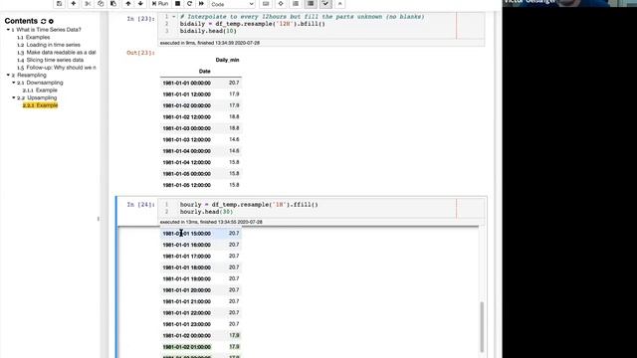Collapse the 2.2 Upsampling section
Image resolution: width=637 pixels, height=358 pixels.
[14, 97]
